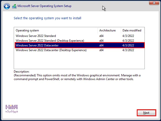161x121 pixels.
Task: Go back with the blue arrow button
Action: [7, 6]
